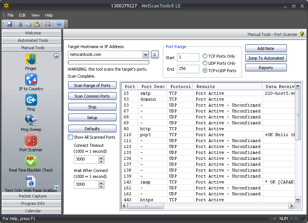This screenshot has height=223, width=308.
Task: Click the Paste clipboard icon
Action: 37,24
